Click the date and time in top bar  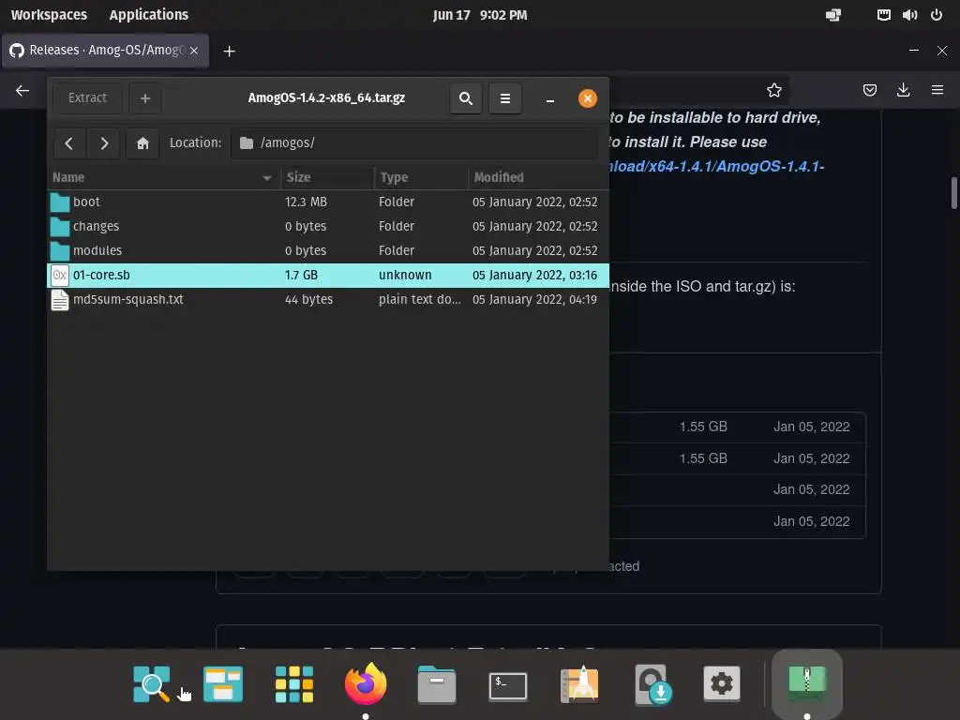click(480, 15)
